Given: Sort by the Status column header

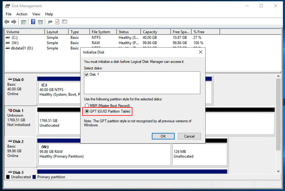Looking at the screenshot, I should pyautogui.click(x=128, y=32).
